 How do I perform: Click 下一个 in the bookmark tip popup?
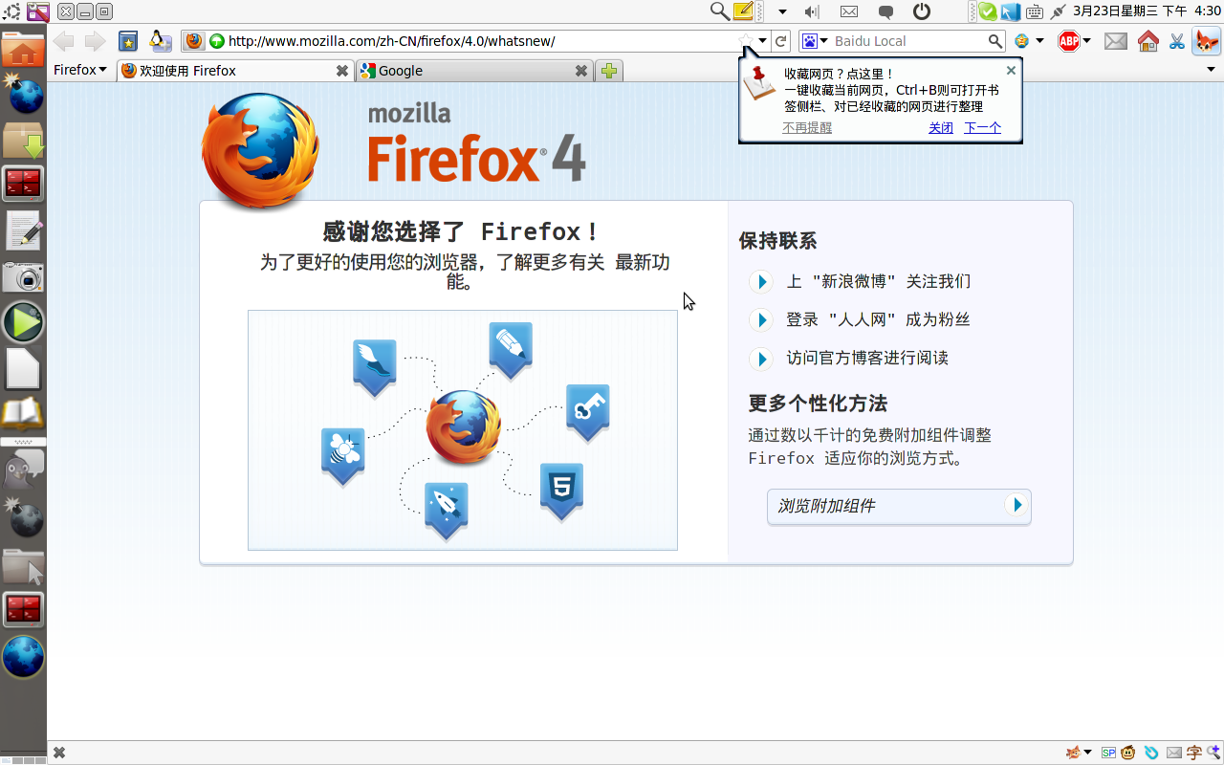click(x=982, y=127)
